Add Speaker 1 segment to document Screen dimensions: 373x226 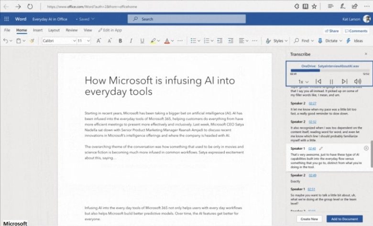366,148
